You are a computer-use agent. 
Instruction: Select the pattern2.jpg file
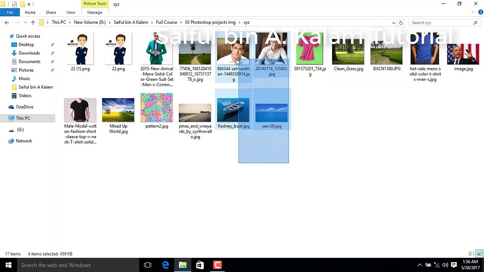[x=157, y=111]
